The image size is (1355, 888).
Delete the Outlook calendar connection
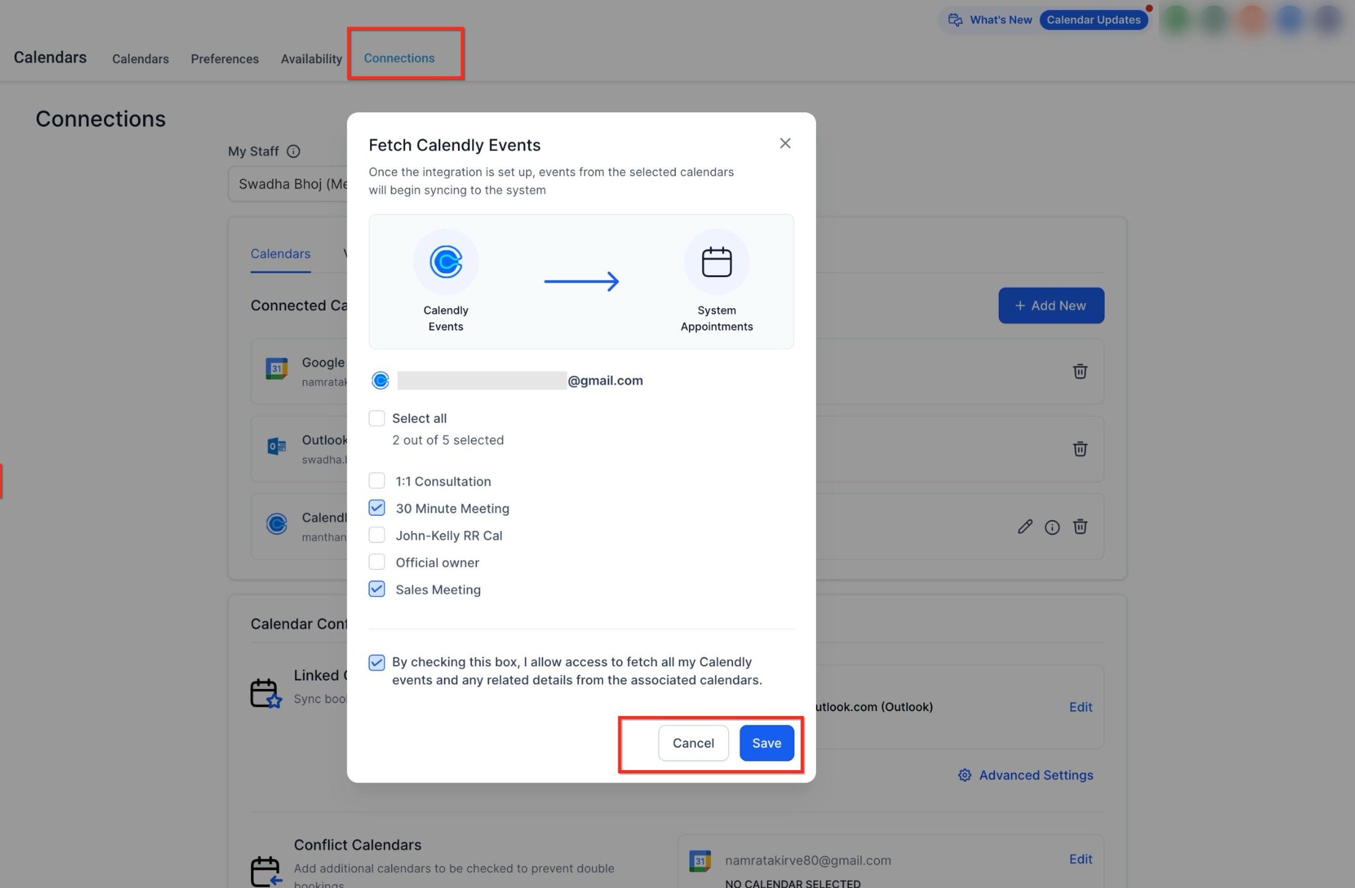(1080, 449)
